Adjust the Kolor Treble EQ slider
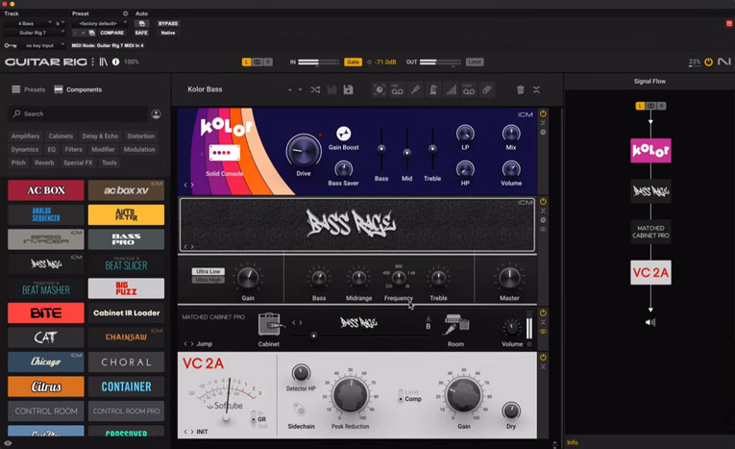The image size is (735, 449). coord(432,149)
